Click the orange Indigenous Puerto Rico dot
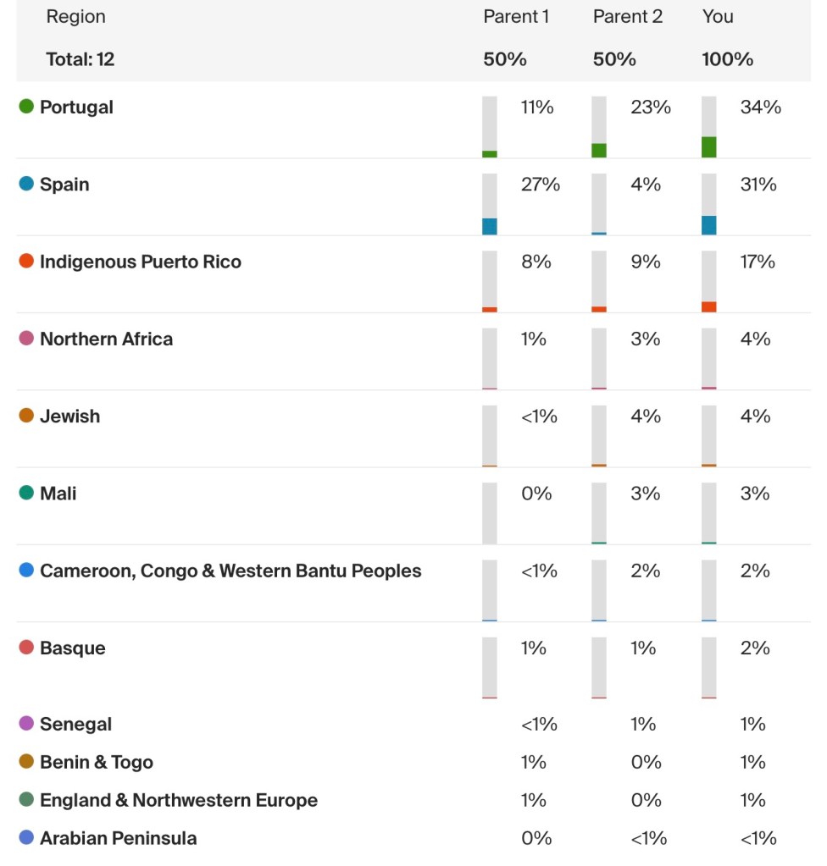The height and width of the screenshot is (866, 827). (26, 262)
